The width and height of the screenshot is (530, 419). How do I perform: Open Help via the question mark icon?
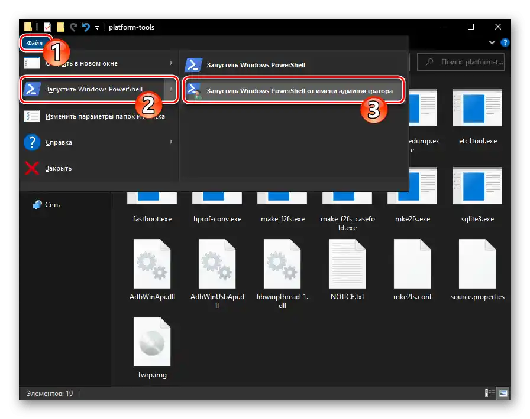coord(505,42)
